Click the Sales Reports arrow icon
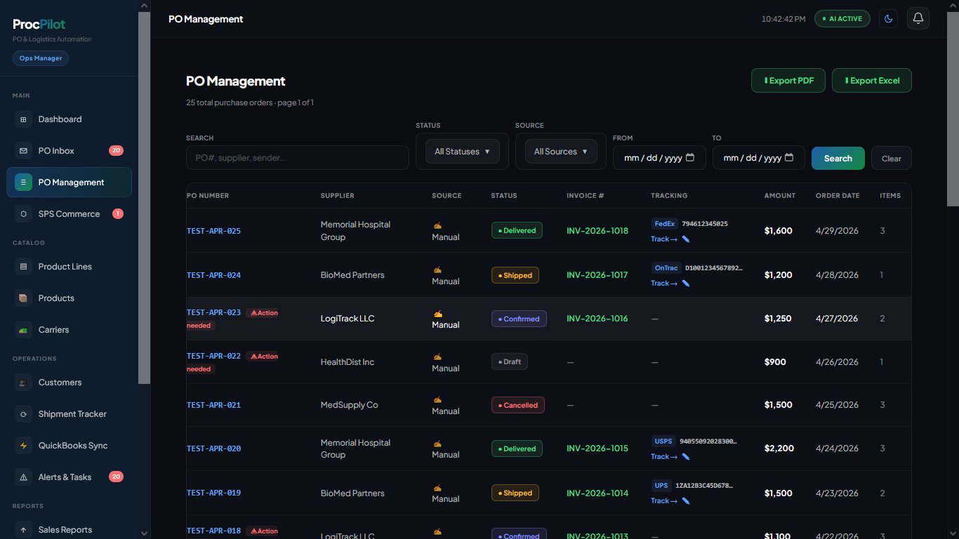This screenshot has height=539, width=959. tap(23, 530)
